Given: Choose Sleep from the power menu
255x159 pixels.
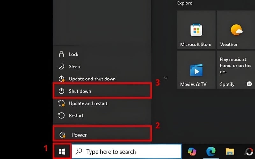Looking at the screenshot, I should tap(75, 67).
